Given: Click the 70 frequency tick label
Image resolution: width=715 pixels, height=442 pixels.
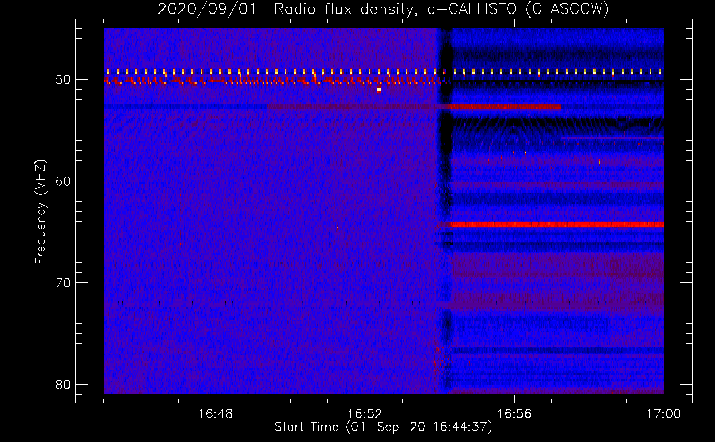Looking at the screenshot, I should tap(63, 283).
